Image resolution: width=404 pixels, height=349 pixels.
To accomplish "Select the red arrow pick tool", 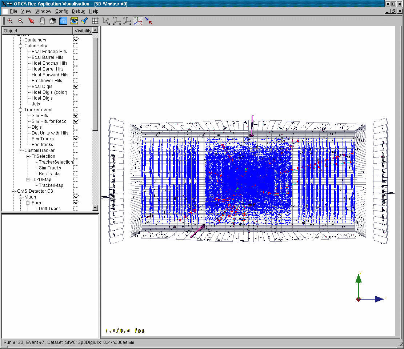I will 31,21.
